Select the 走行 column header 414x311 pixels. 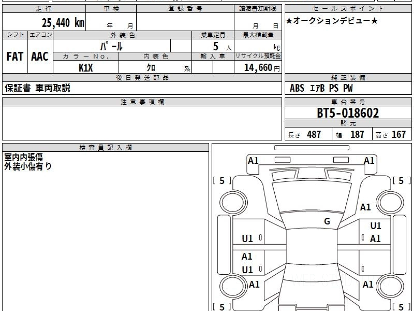tap(44, 9)
